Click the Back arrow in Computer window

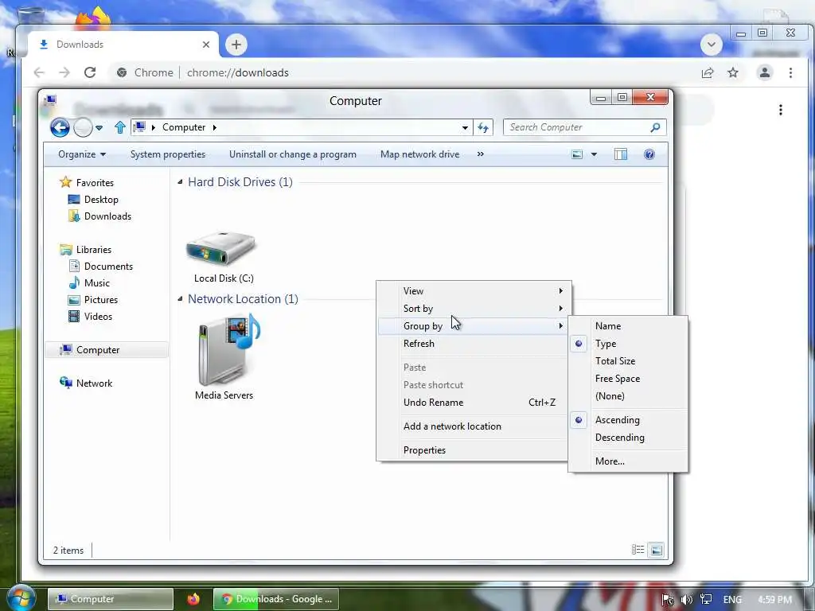pos(60,127)
